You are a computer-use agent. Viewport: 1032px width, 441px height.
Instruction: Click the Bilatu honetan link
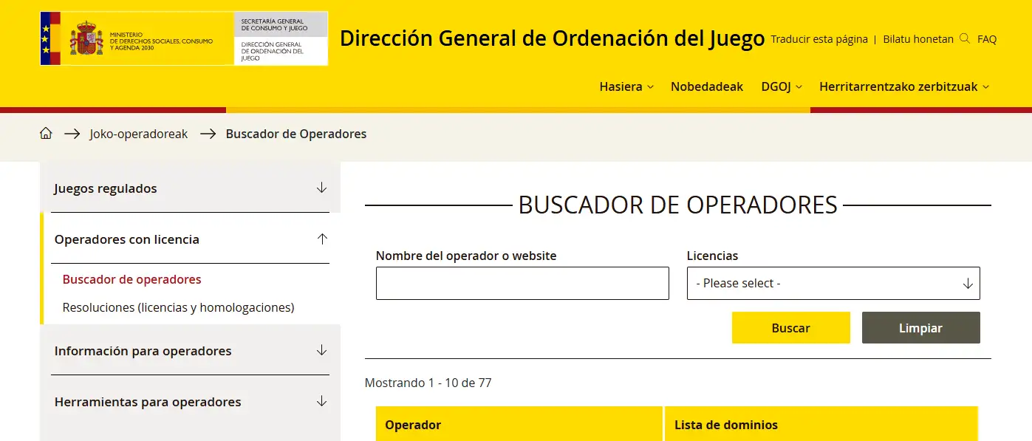(x=918, y=39)
